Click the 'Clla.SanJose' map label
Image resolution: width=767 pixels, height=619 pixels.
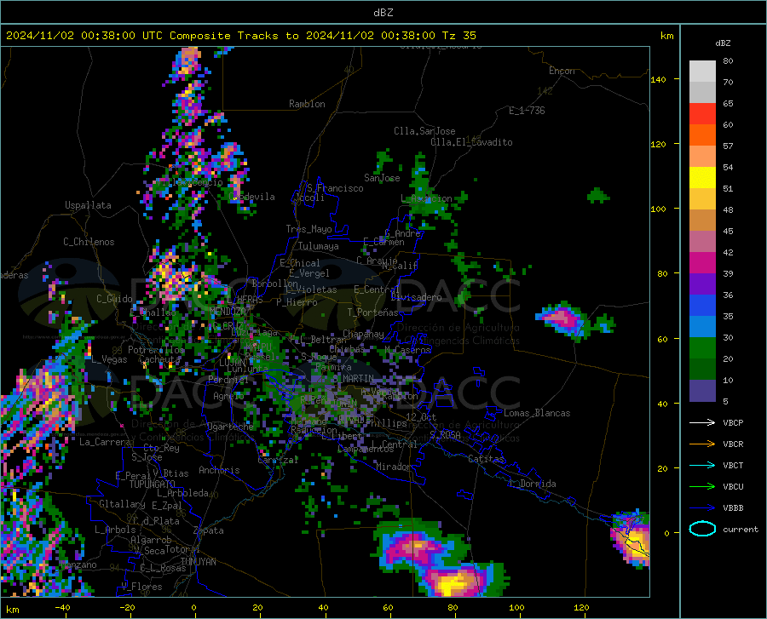click(424, 131)
